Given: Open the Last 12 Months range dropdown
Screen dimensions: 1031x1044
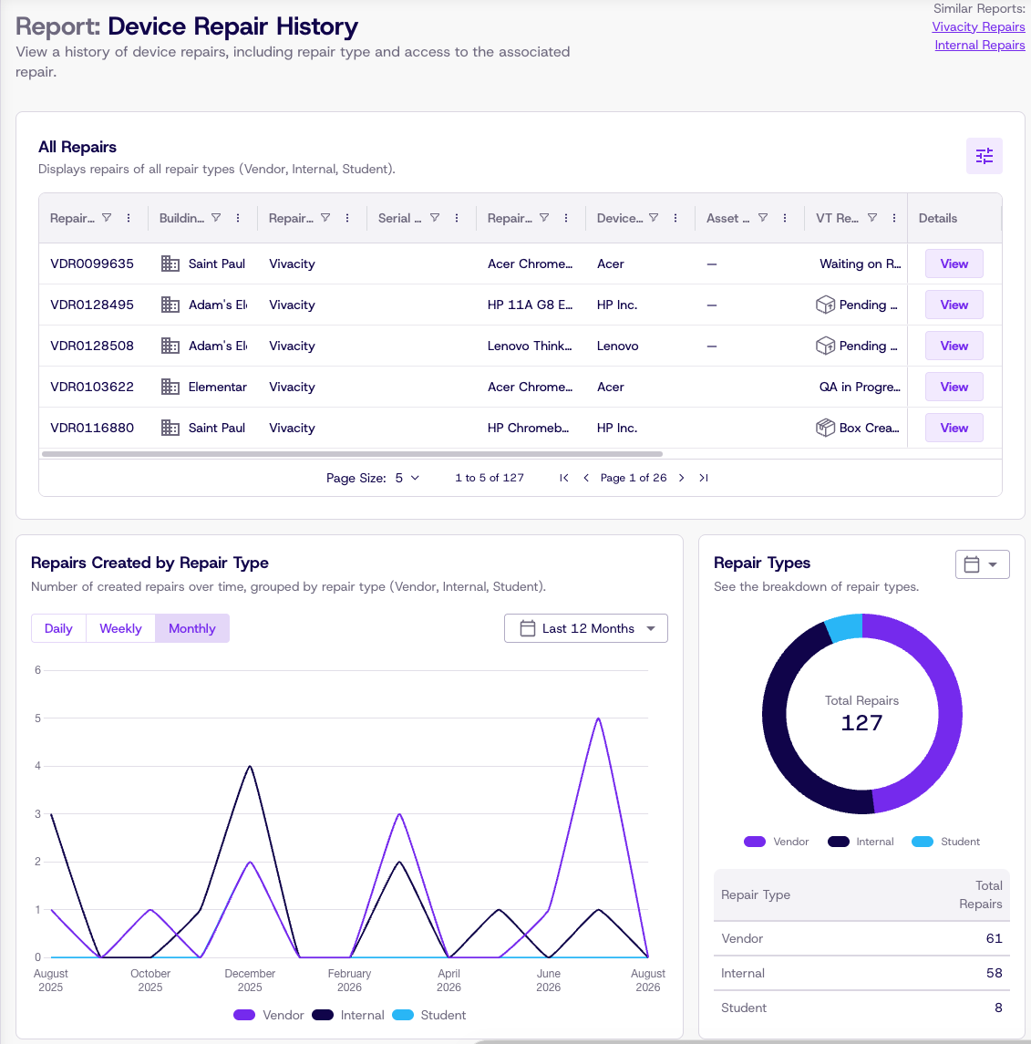Looking at the screenshot, I should (586, 628).
